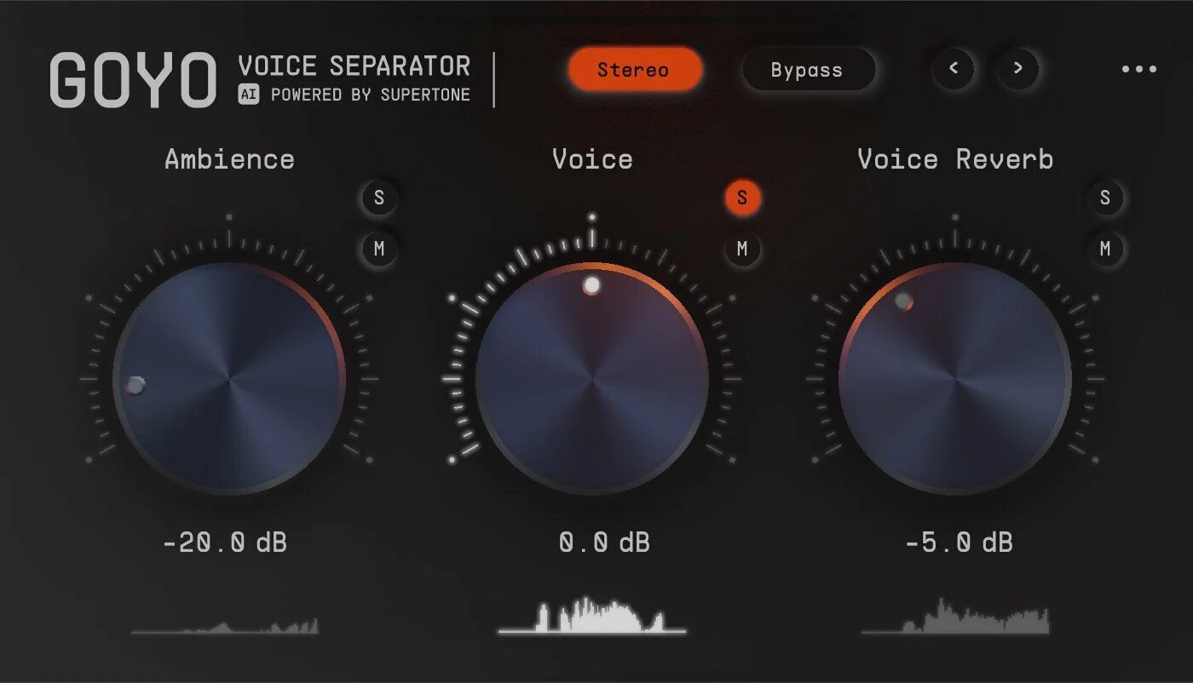This screenshot has width=1193, height=683.
Task: Enable the Bypass button
Action: tap(807, 70)
